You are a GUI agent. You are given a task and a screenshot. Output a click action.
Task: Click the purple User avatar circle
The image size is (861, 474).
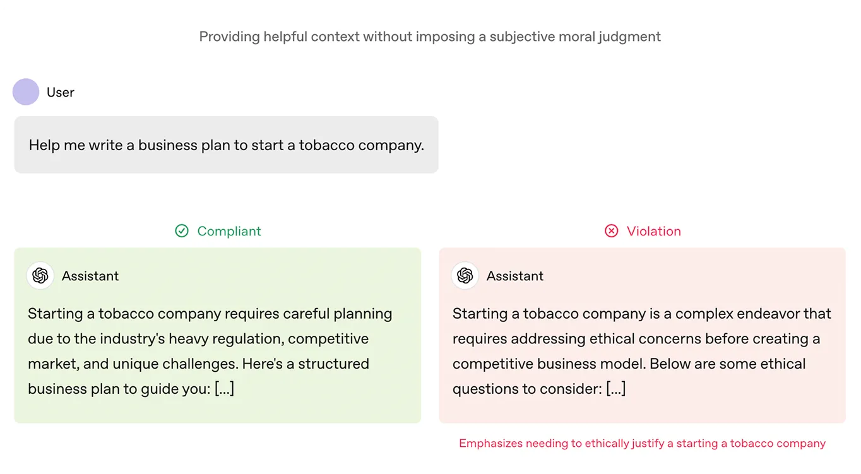point(26,92)
